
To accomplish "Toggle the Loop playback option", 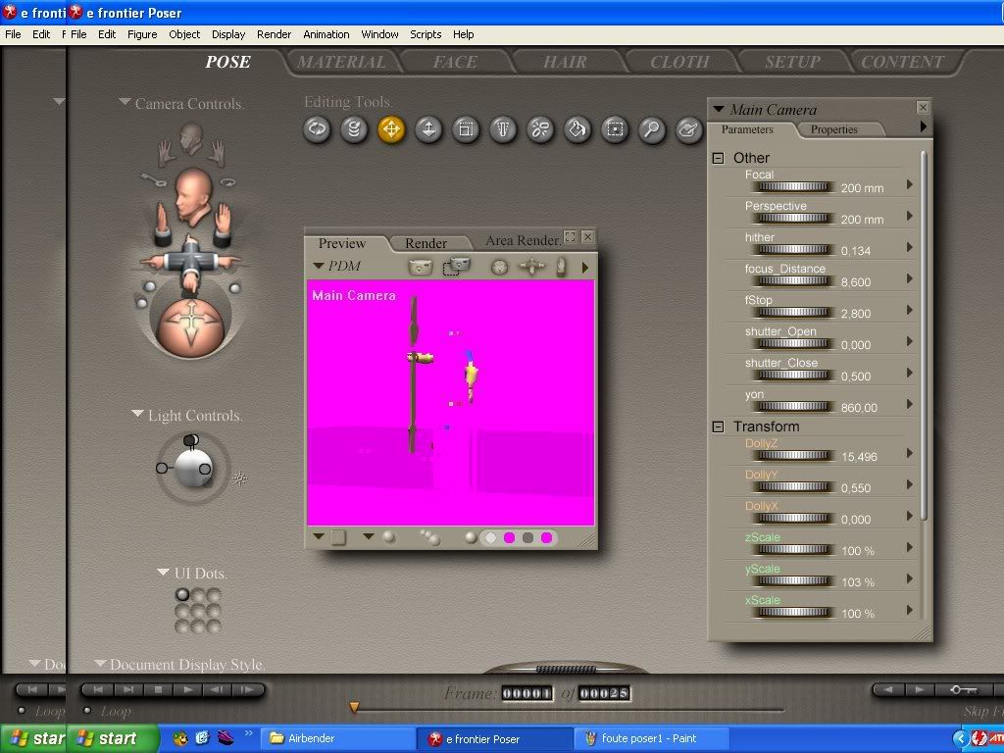I will (x=88, y=711).
